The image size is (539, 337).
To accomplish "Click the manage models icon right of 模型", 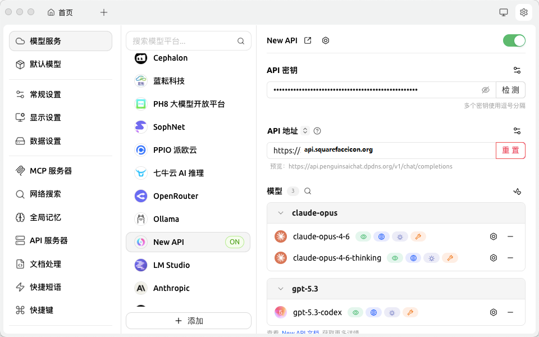I will (x=517, y=191).
